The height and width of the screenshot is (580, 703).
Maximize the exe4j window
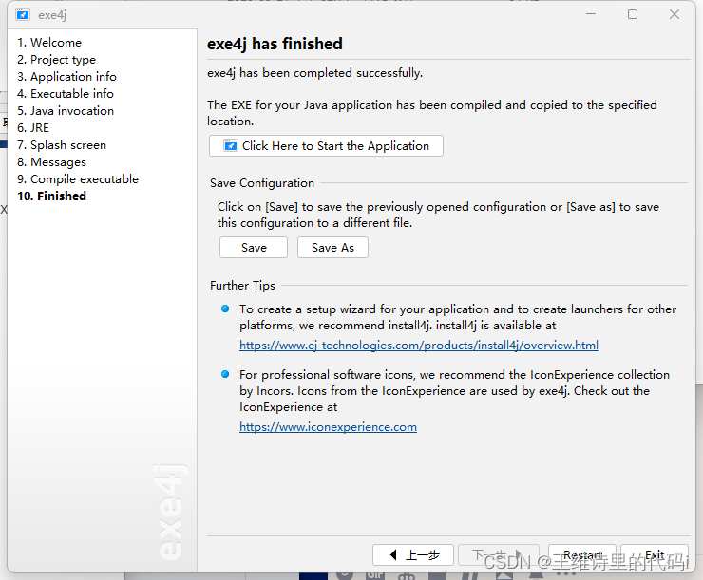coord(633,14)
